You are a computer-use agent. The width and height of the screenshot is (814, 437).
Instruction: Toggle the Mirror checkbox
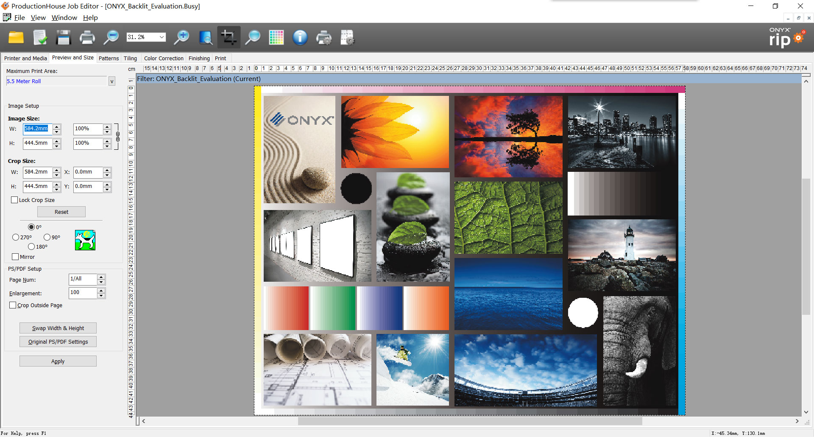tap(16, 257)
